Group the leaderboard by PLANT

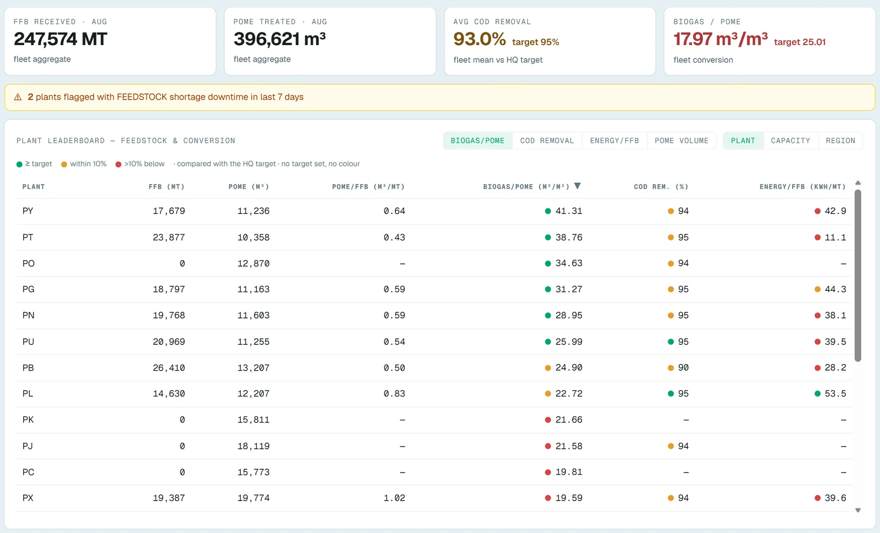[743, 141]
